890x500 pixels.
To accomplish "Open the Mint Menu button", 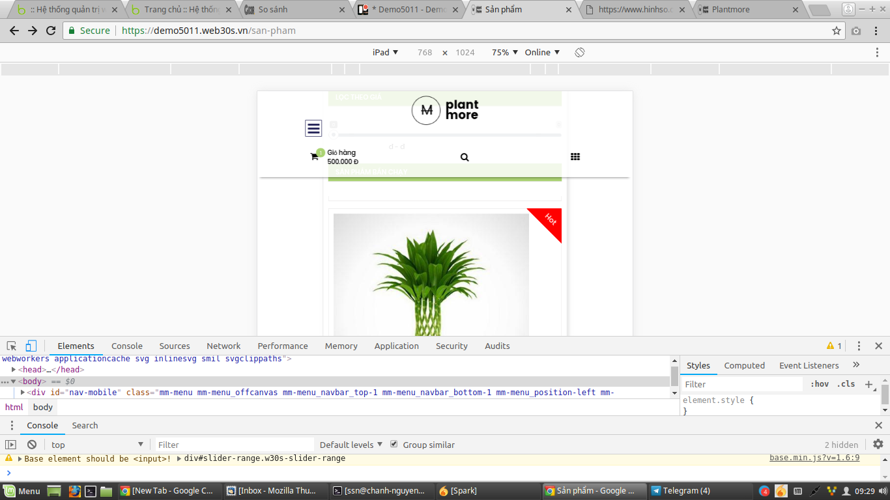I will pos(23,491).
